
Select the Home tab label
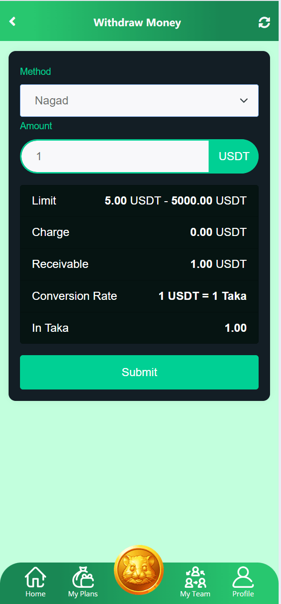pyautogui.click(x=36, y=594)
